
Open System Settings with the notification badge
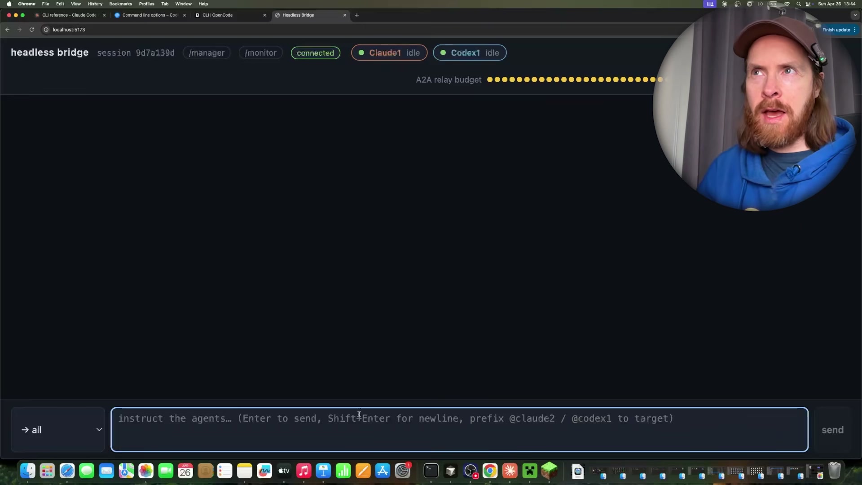coord(403,472)
